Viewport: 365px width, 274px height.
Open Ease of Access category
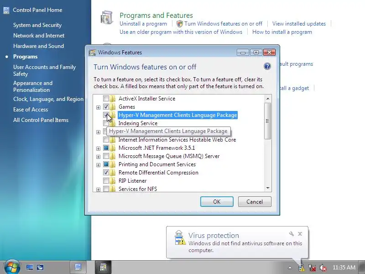31,110
